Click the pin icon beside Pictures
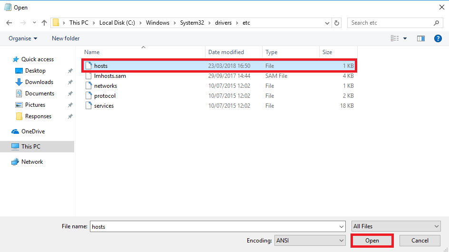The image size is (449, 252). 70,105
